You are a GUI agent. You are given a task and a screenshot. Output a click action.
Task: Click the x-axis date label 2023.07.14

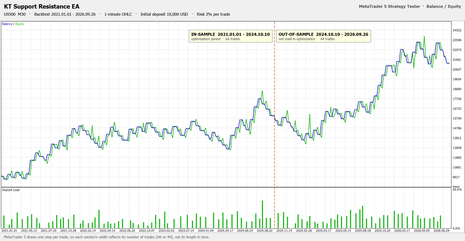[186, 231]
